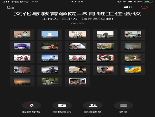The height and width of the screenshot is (117, 155).
Task: Tap the sunflower avatar participant tile
Action: click(133, 70)
